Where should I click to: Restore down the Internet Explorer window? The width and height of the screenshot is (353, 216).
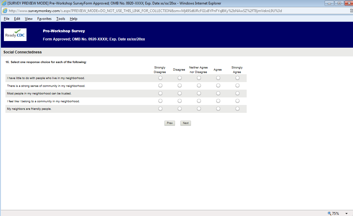(339, 3)
